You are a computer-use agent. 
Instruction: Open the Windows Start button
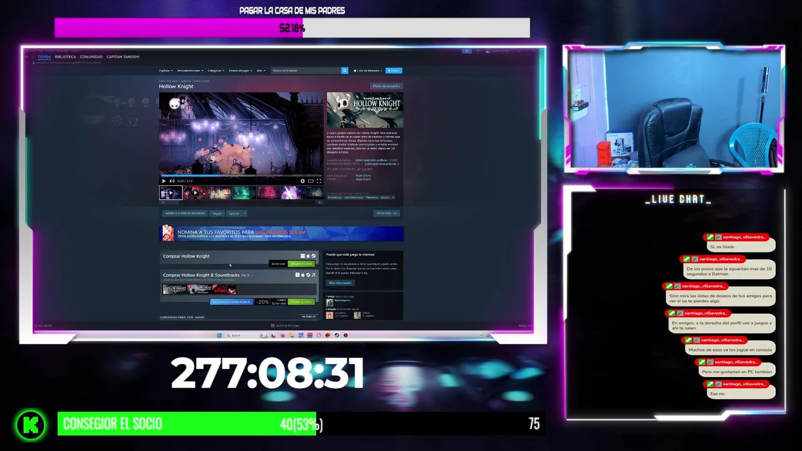[219, 336]
